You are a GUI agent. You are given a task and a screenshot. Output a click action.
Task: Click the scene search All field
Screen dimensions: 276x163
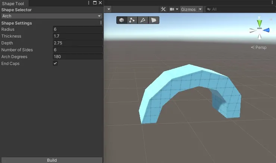(241, 9)
